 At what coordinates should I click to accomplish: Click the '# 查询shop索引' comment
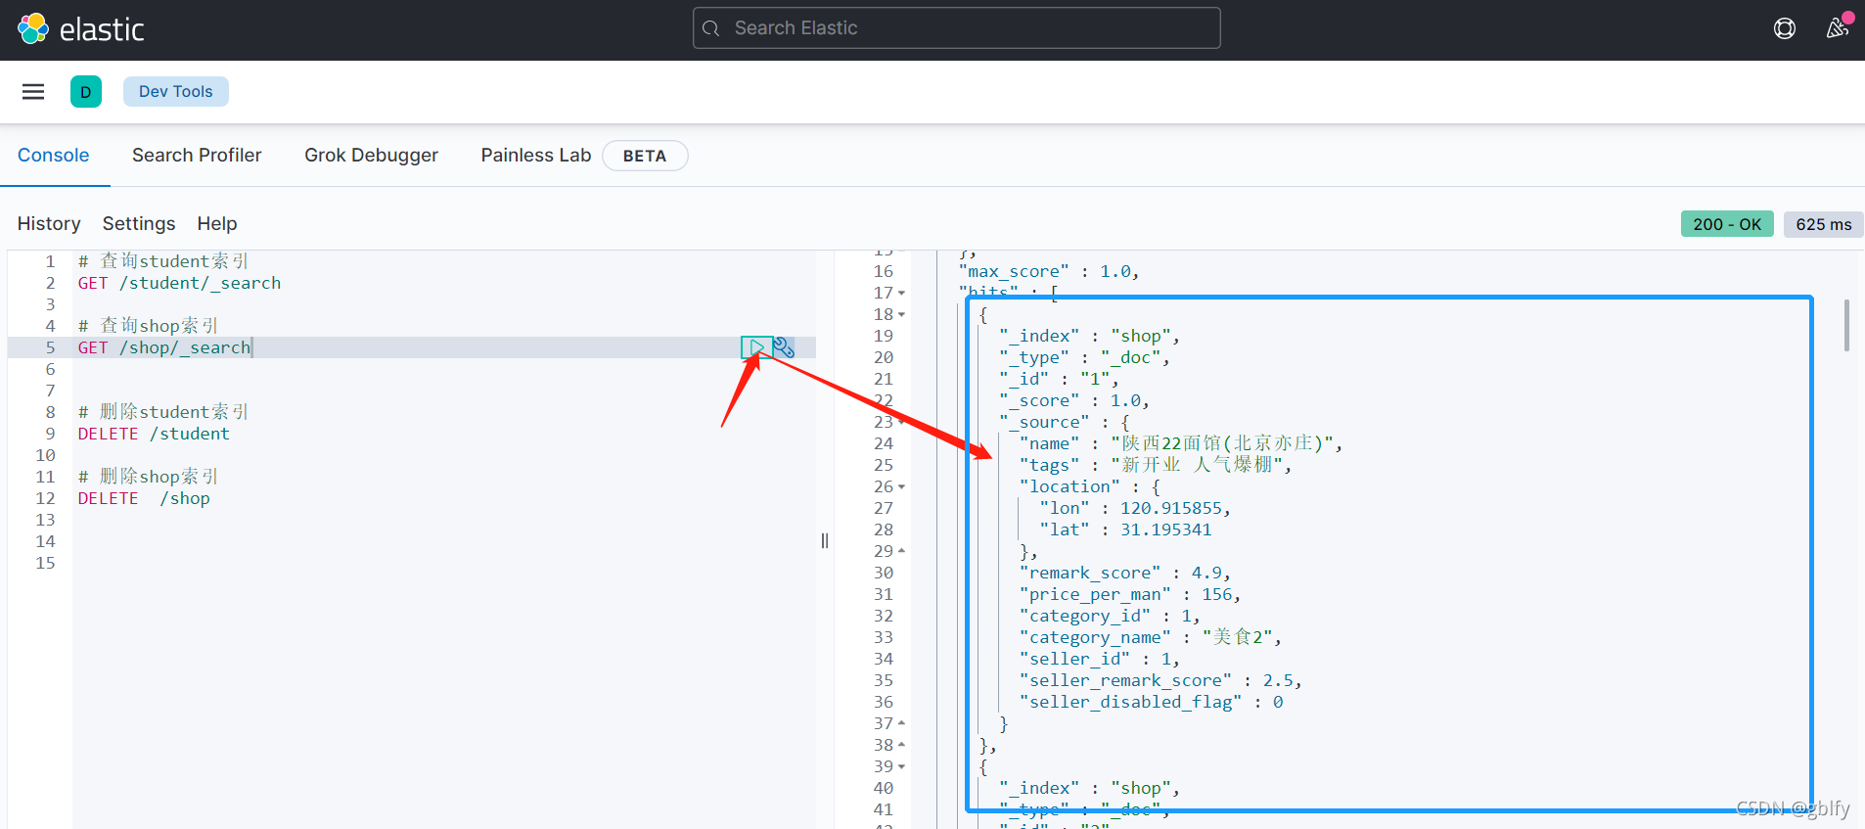pyautogui.click(x=148, y=326)
